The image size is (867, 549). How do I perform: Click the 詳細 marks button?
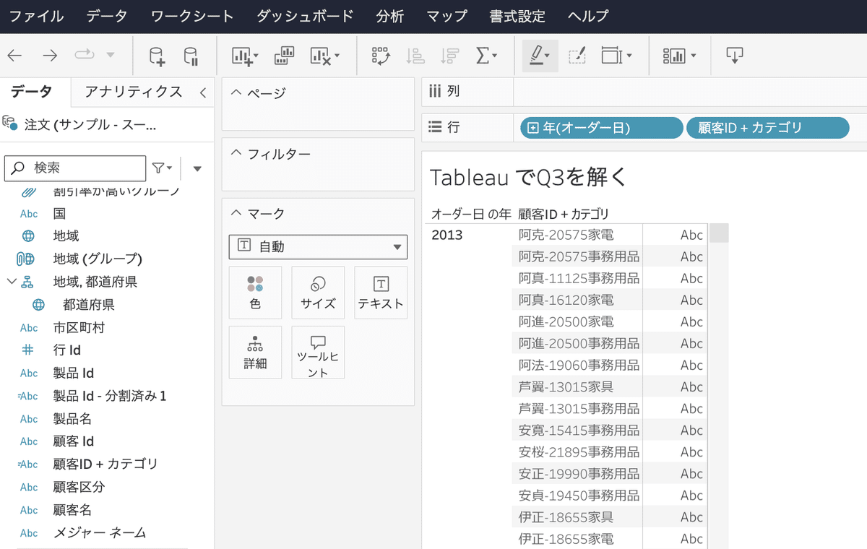click(255, 353)
